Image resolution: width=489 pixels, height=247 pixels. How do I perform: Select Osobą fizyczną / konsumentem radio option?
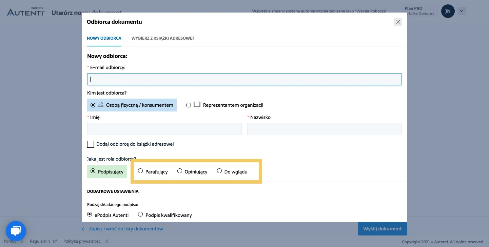[x=93, y=105]
